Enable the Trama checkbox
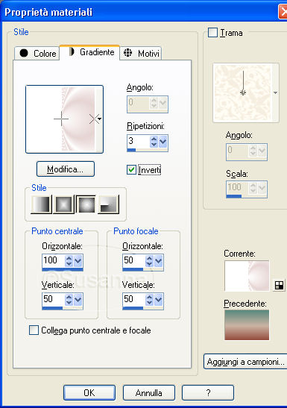Image resolution: width=287 pixels, height=408 pixels. (212, 33)
